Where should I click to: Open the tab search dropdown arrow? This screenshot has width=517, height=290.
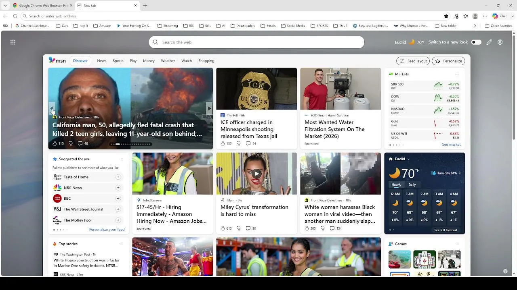[5, 6]
